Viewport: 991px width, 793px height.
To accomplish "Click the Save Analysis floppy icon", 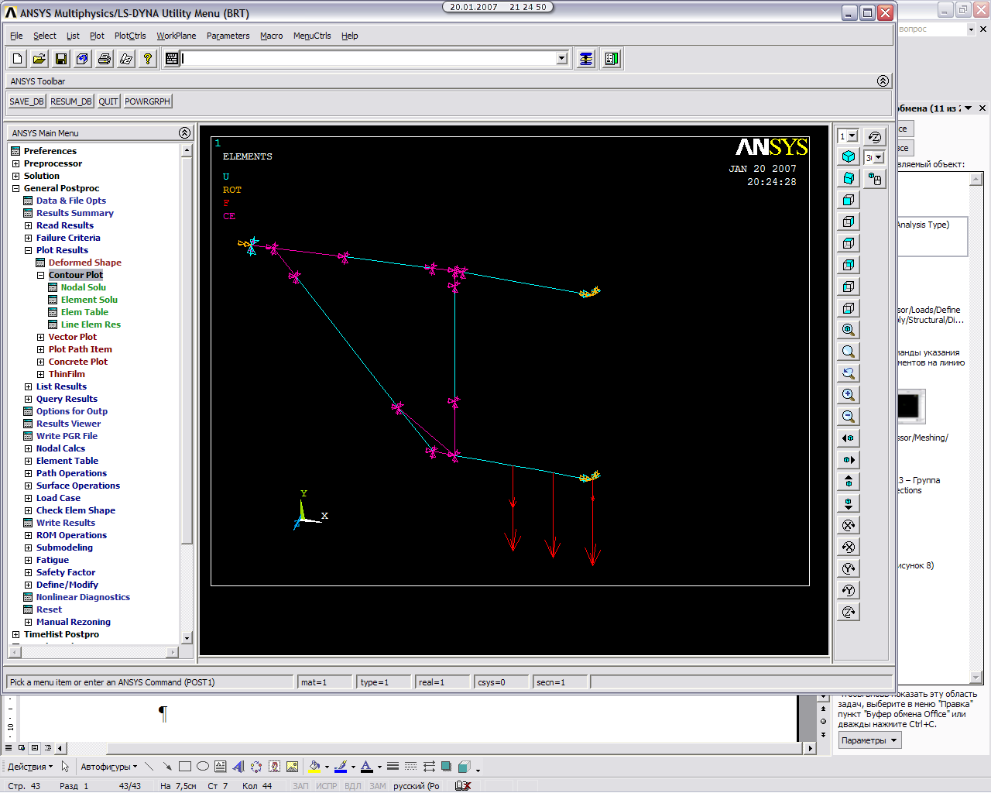I will (61, 59).
